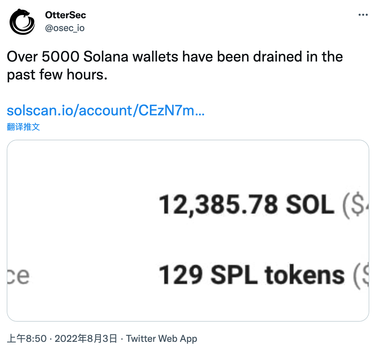The image size is (376, 346).
Task: Select the Twitter Web App source label
Action: (x=162, y=338)
